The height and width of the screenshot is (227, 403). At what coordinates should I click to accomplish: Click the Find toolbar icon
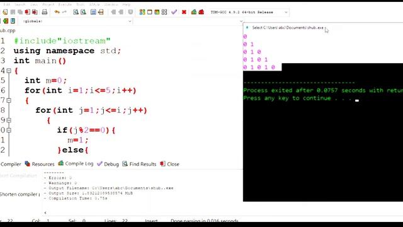[76, 12]
